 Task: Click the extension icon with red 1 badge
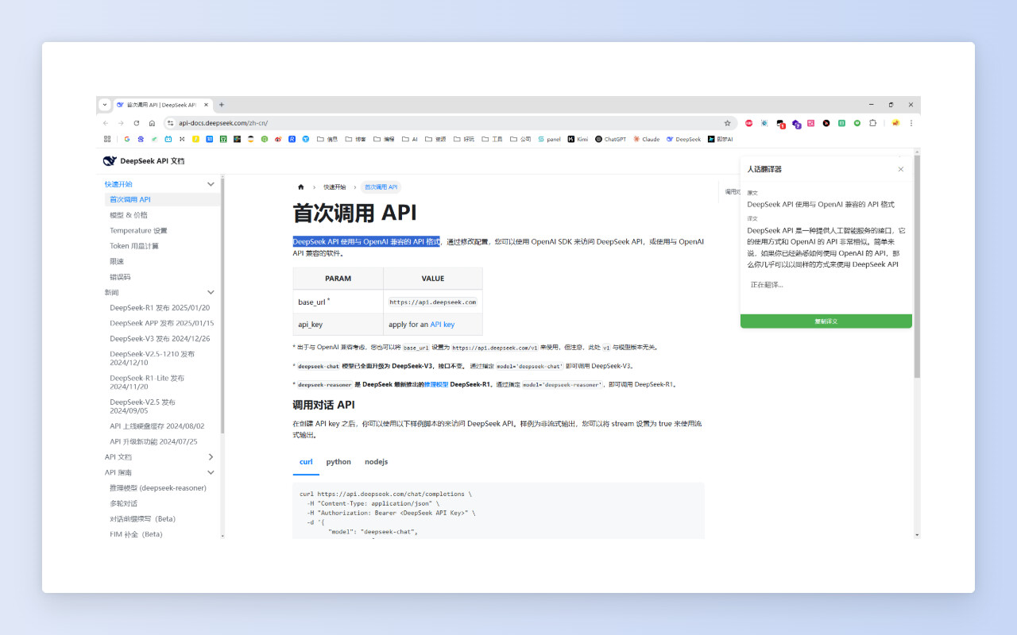pos(781,124)
